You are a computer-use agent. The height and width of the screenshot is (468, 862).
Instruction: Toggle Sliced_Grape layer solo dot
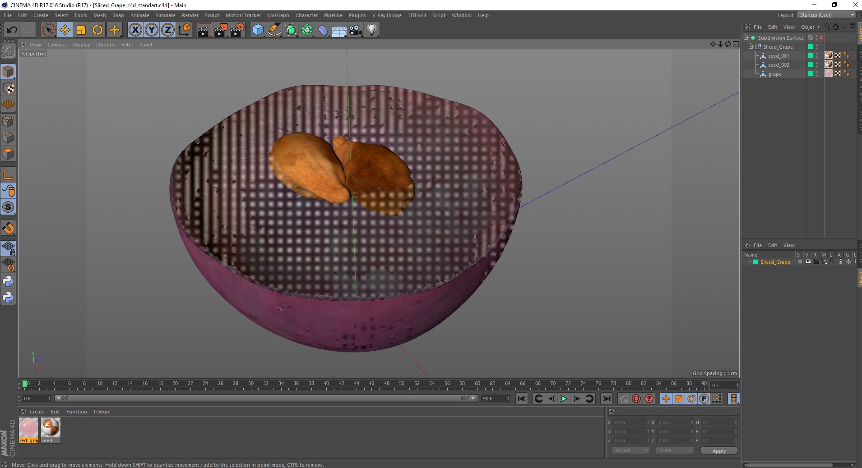coord(800,262)
